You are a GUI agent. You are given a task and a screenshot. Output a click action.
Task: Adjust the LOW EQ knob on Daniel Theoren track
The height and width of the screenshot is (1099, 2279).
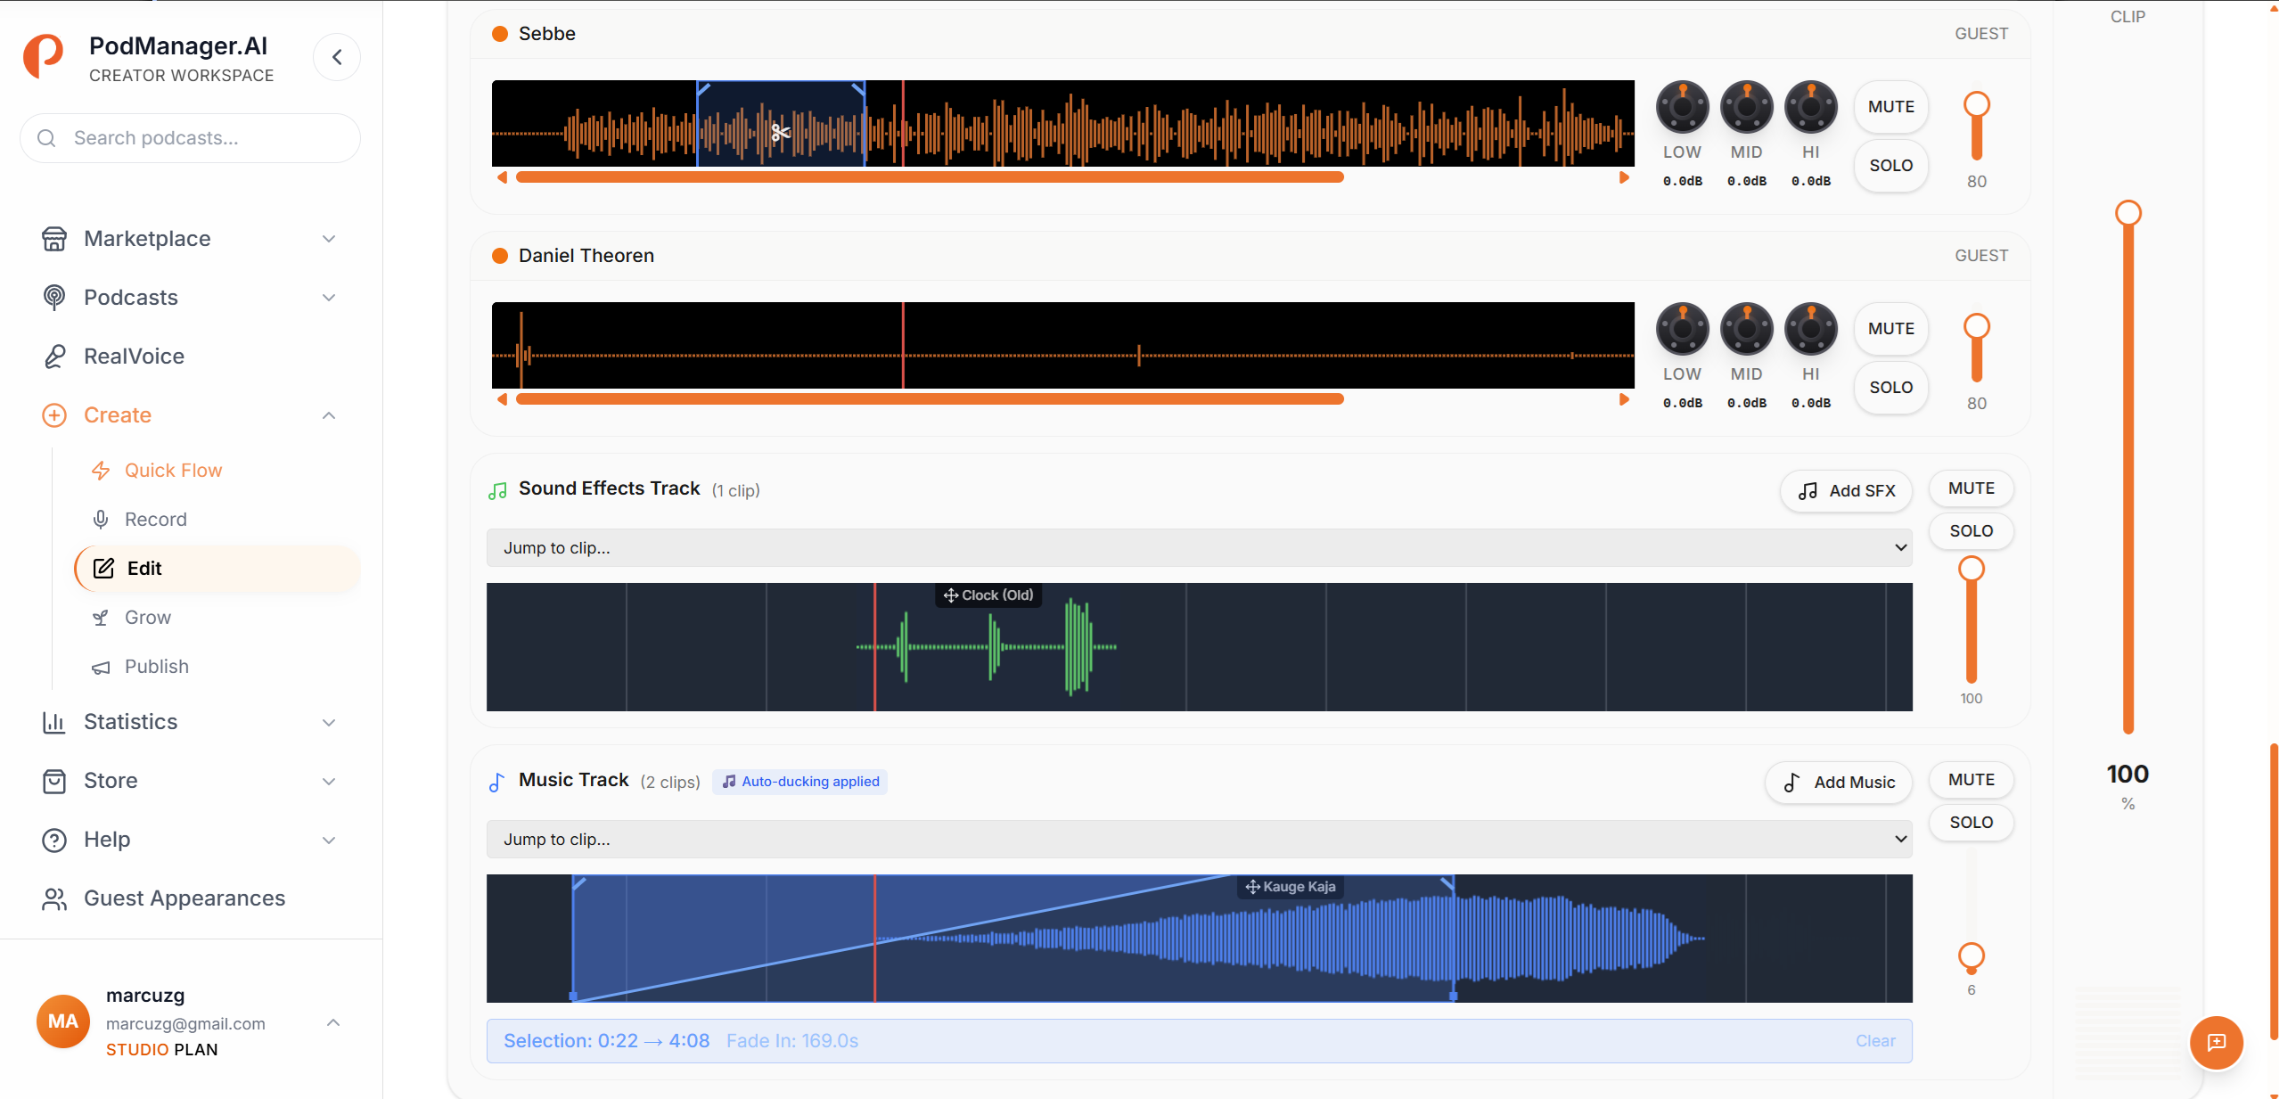pyautogui.click(x=1682, y=329)
